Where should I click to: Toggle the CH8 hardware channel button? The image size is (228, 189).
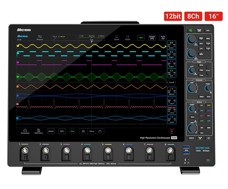coord(209,121)
